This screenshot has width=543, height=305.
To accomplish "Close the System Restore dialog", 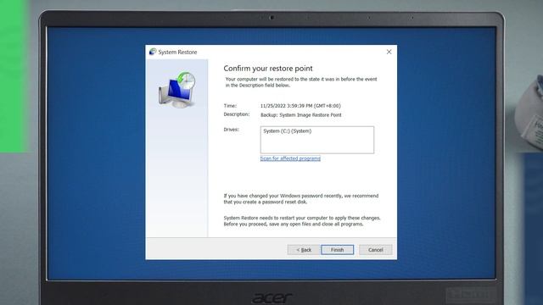I will pos(389,52).
